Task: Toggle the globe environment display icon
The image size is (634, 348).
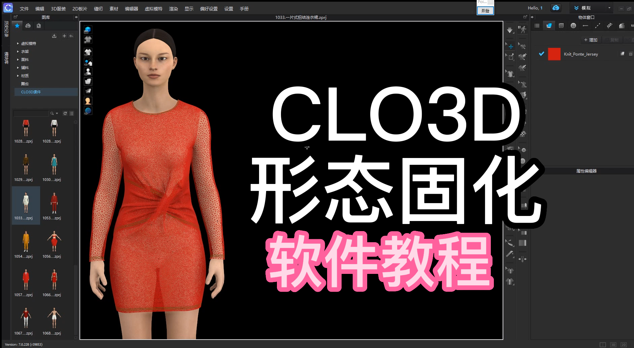Action: [88, 110]
